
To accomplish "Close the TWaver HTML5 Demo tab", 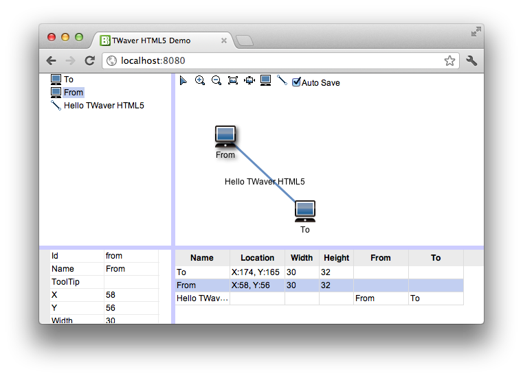I will tap(224, 40).
